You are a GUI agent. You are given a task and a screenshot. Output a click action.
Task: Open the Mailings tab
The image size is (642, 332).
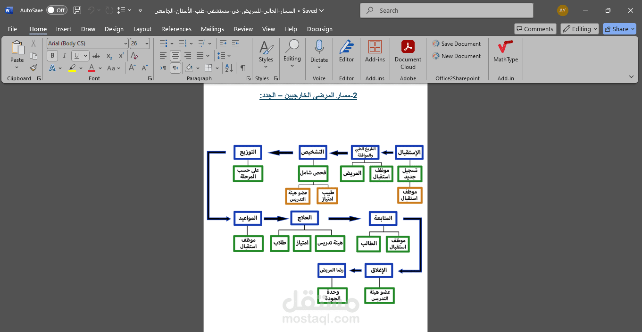tap(212, 29)
